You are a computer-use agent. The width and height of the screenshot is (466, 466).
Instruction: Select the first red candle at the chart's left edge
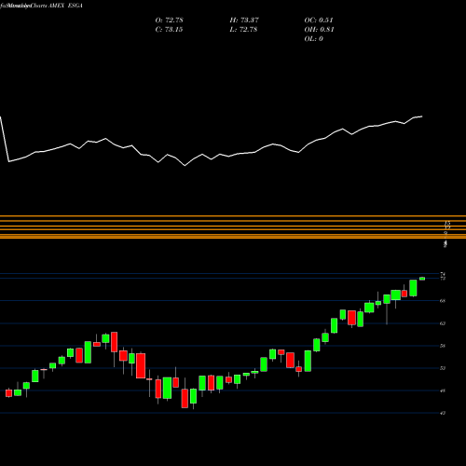8,393
